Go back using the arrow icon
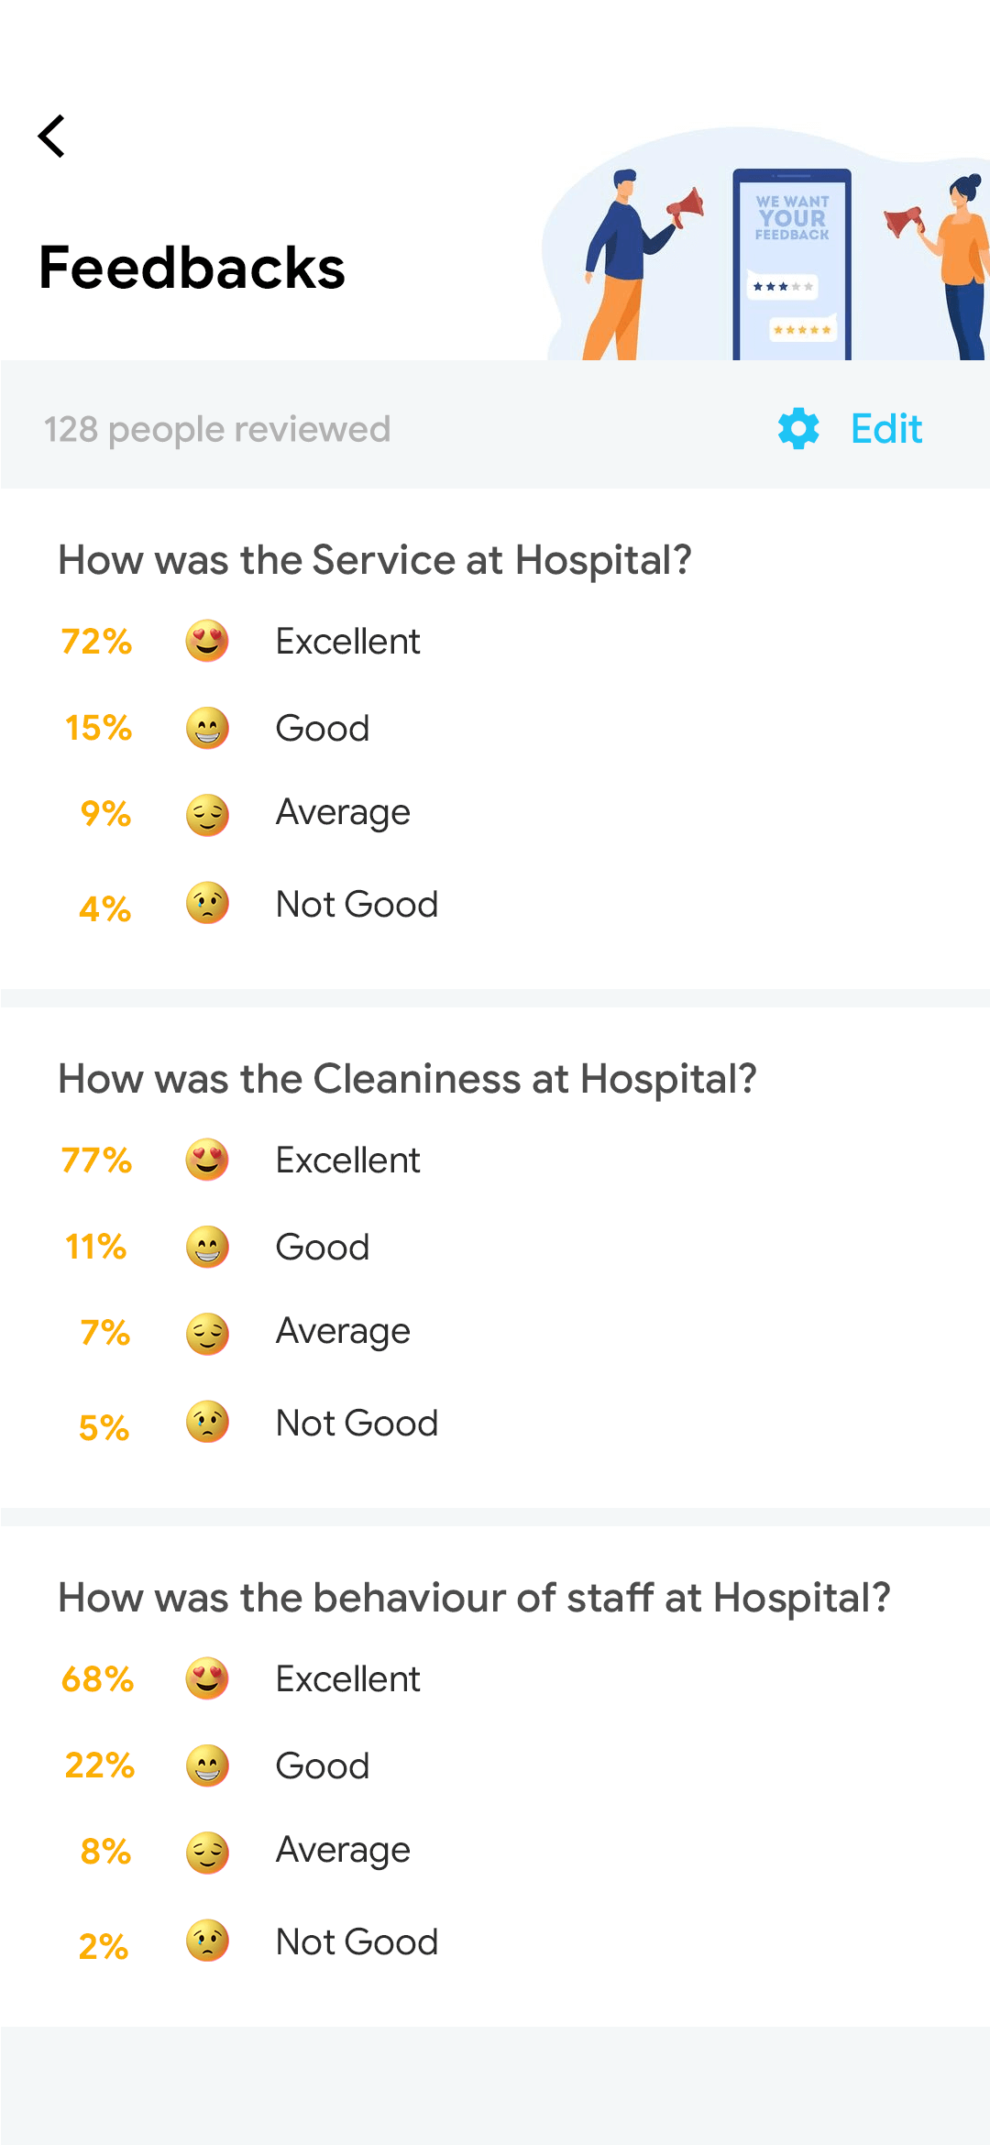The height and width of the screenshot is (2145, 990). (52, 137)
